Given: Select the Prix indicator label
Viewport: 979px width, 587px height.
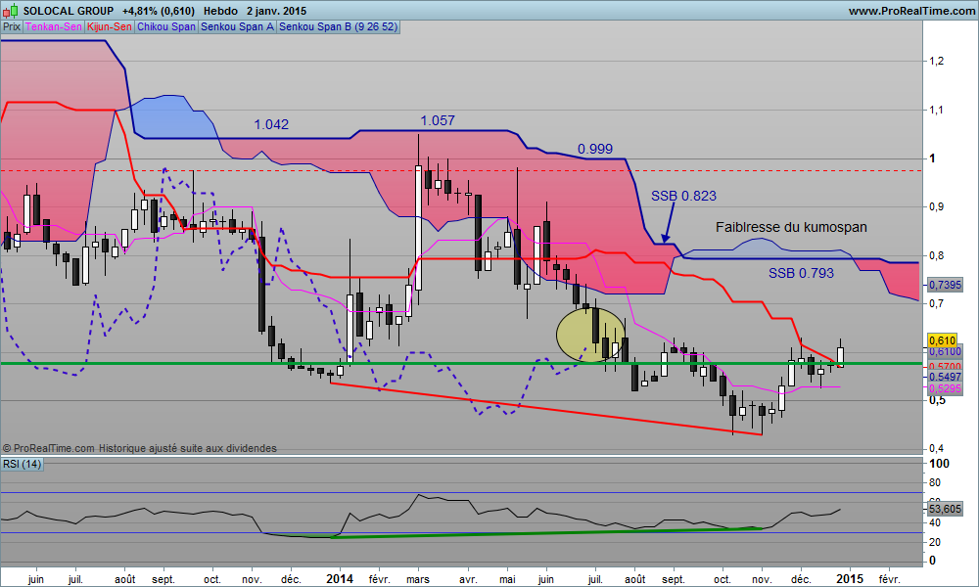Looking at the screenshot, I should (12, 26).
